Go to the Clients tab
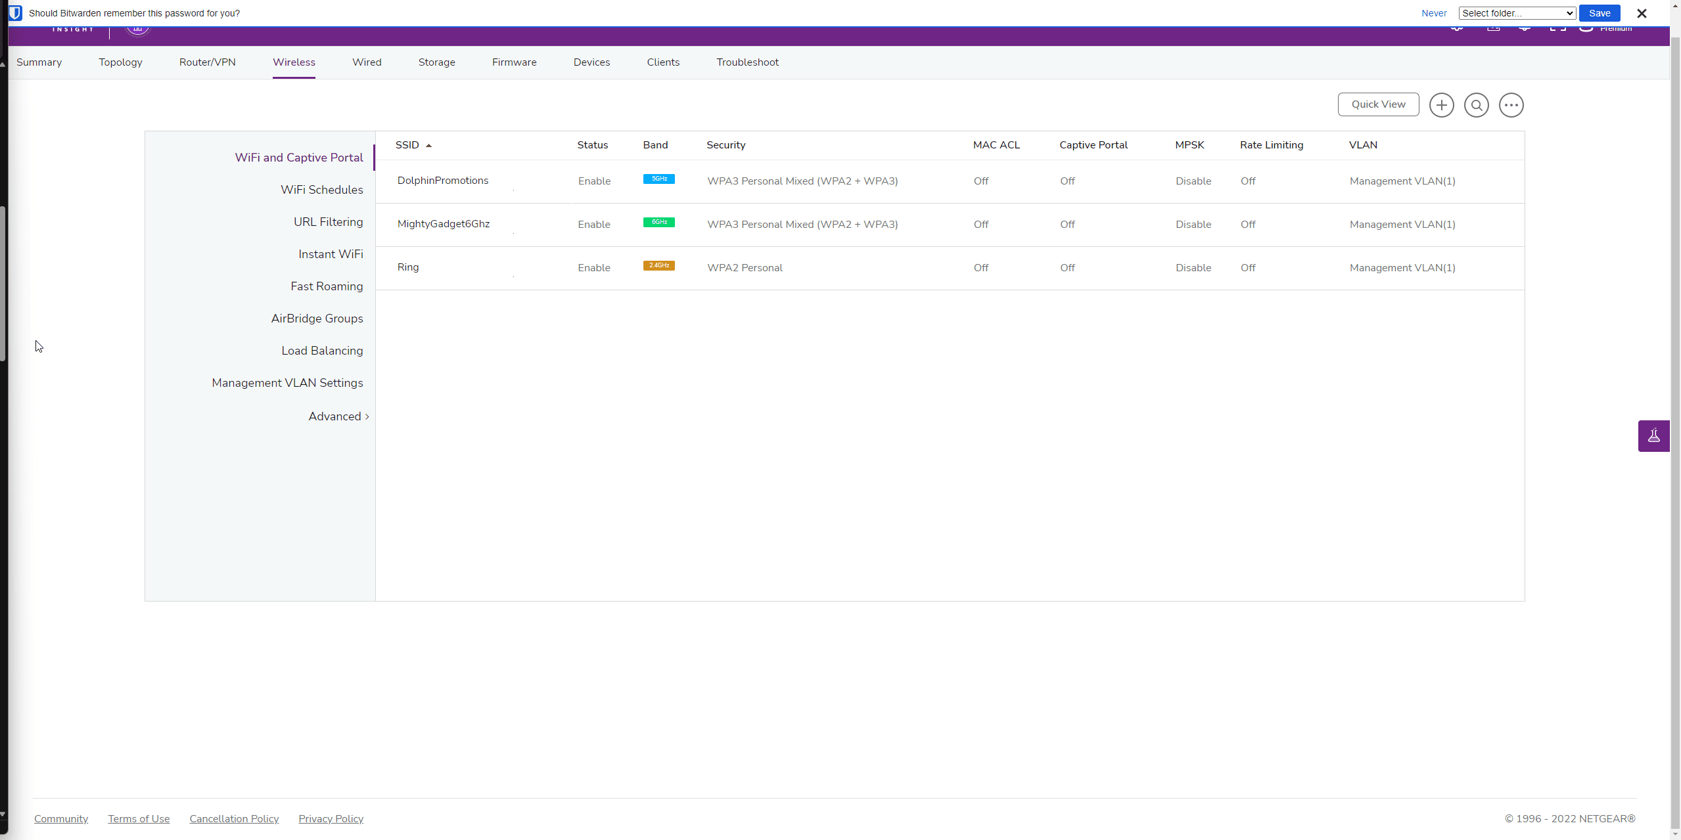Image resolution: width=1681 pixels, height=840 pixels. tap(662, 62)
